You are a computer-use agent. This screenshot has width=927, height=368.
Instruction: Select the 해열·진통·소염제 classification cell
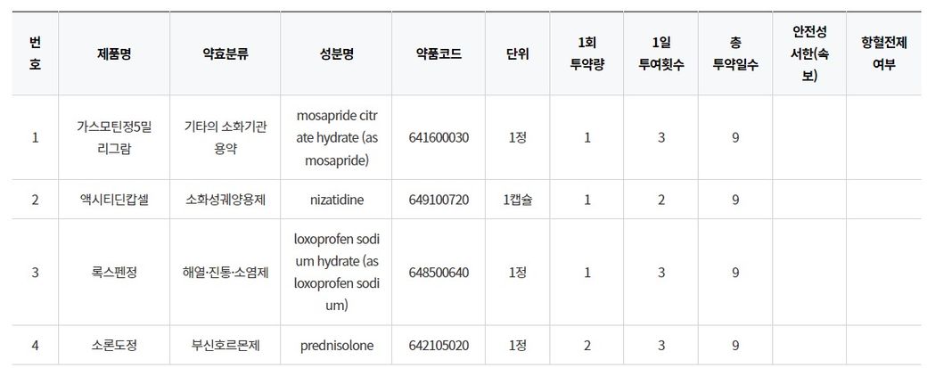point(225,272)
